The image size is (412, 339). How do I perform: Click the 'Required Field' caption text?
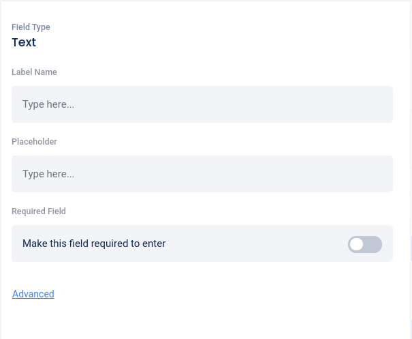coord(39,211)
